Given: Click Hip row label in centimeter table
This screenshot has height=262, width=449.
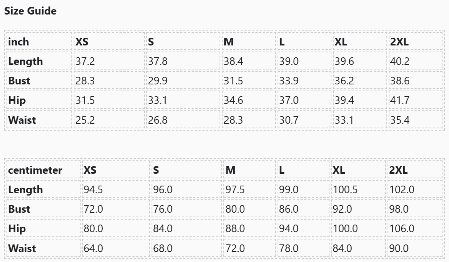Looking at the screenshot, I should [17, 228].
